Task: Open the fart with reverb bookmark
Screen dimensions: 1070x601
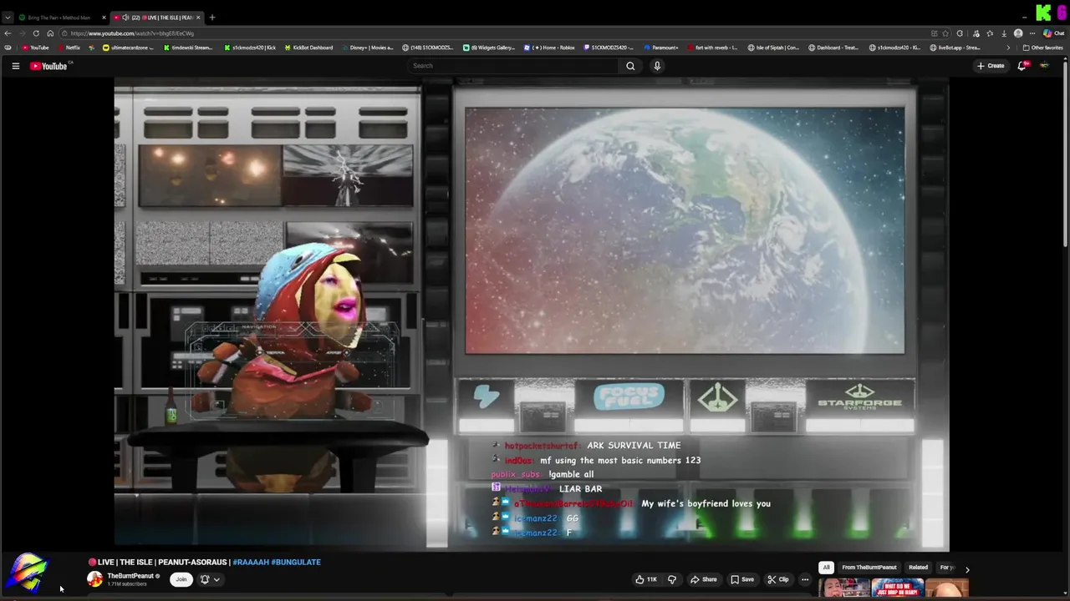Action: pos(711,48)
